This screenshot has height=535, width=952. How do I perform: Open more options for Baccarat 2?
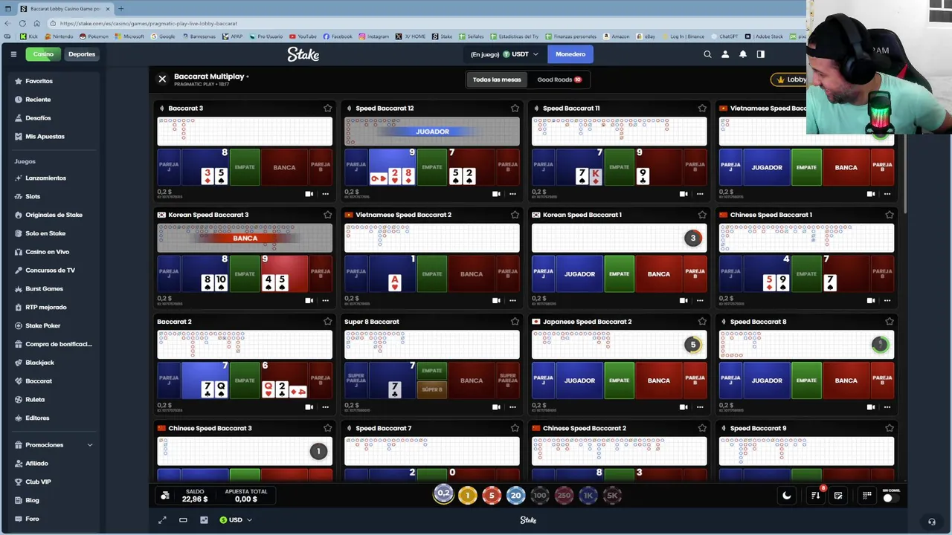(325, 407)
